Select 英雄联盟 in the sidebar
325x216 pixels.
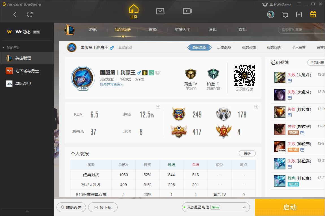click(x=27, y=58)
